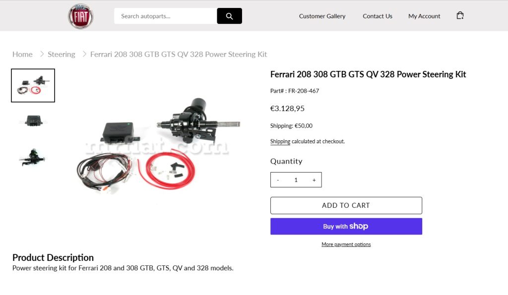The width and height of the screenshot is (508, 295).
Task: Select the control box thumbnail image
Action: click(x=33, y=120)
